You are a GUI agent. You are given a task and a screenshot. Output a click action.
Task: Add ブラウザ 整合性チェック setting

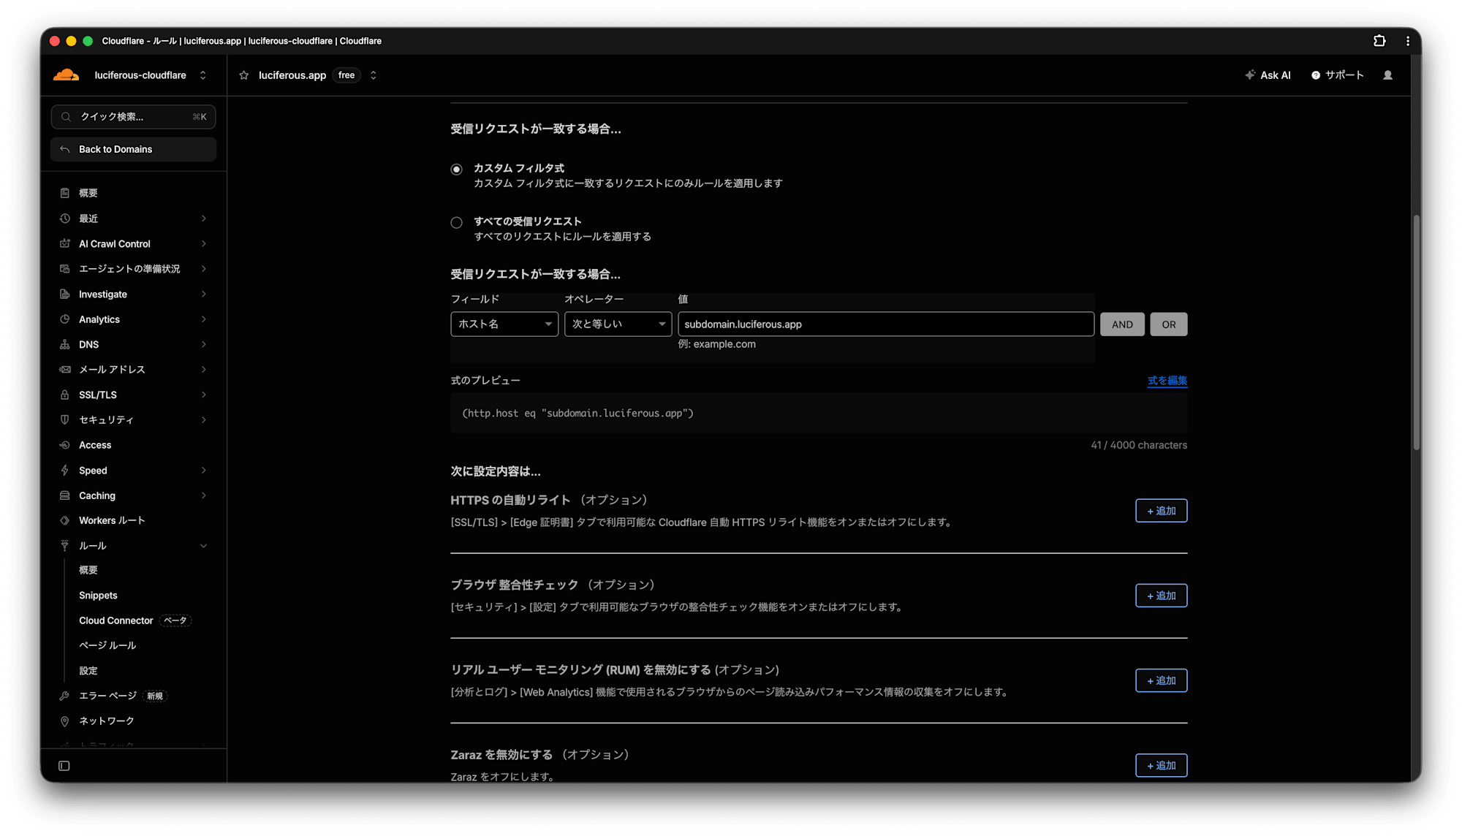pyautogui.click(x=1161, y=596)
